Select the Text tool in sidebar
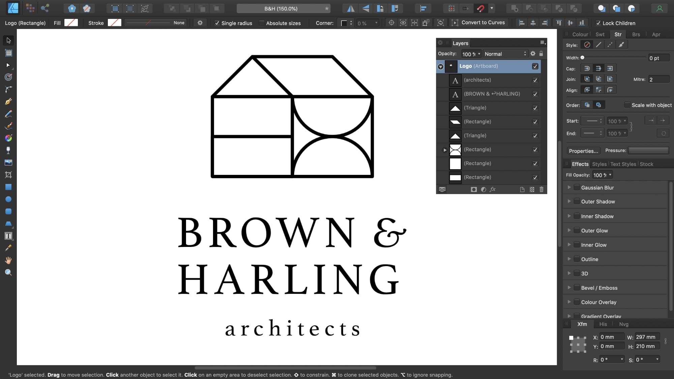This screenshot has width=674, height=379. pyautogui.click(x=8, y=236)
